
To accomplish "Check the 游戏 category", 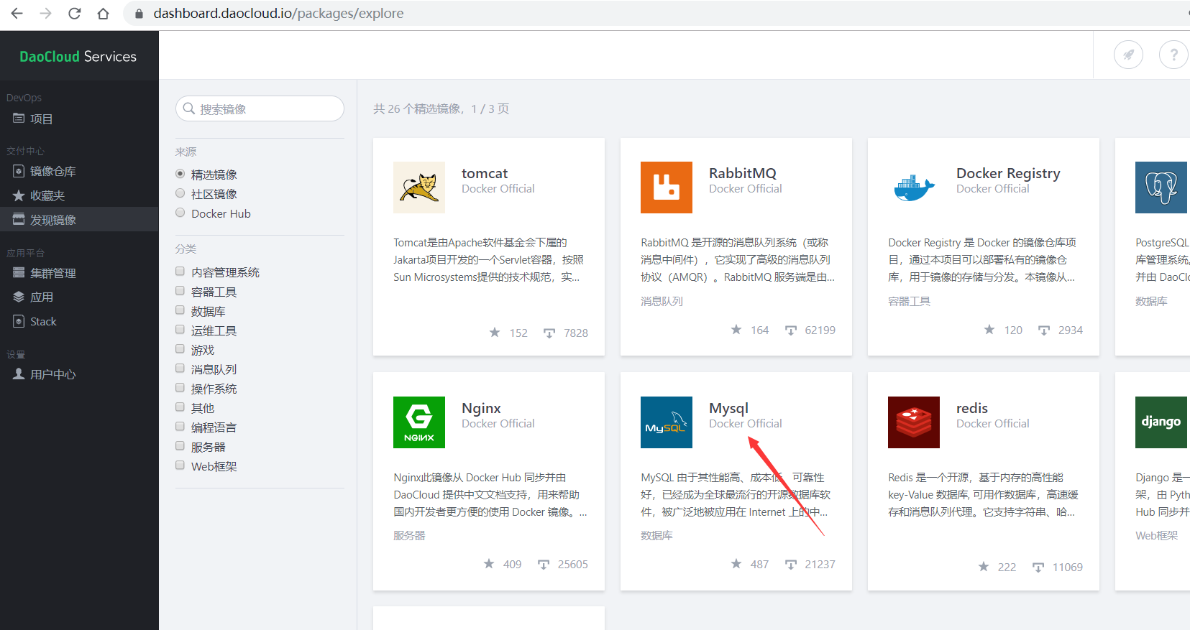I will pyautogui.click(x=180, y=349).
